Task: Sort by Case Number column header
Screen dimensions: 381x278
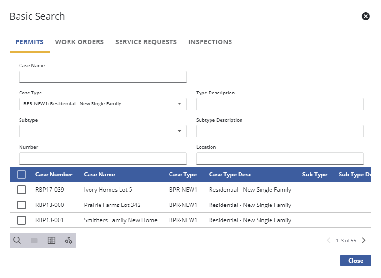Action: tap(54, 175)
